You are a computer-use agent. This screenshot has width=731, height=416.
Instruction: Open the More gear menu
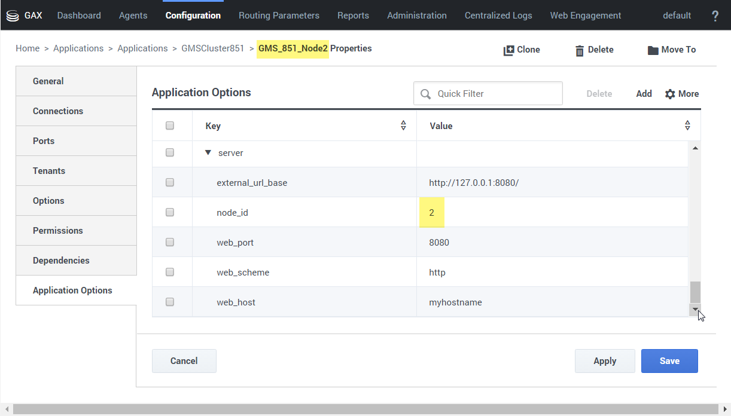coord(682,94)
